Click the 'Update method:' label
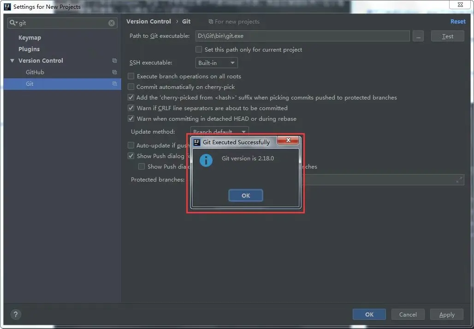Screen dimensions: 474x329 click(x=153, y=132)
